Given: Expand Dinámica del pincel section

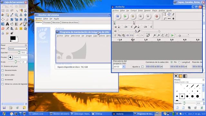Looking at the screenshot, I should [x=2, y=66].
